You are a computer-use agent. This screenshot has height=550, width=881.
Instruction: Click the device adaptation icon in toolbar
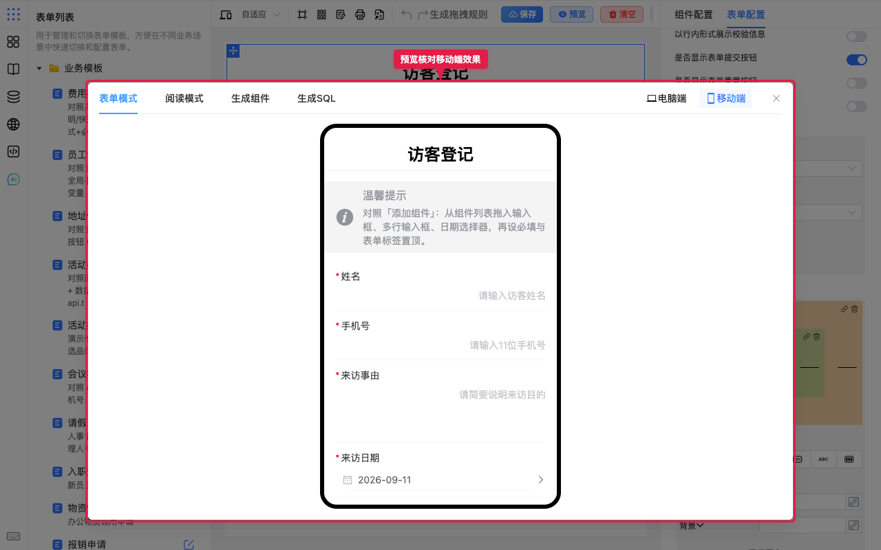point(226,14)
